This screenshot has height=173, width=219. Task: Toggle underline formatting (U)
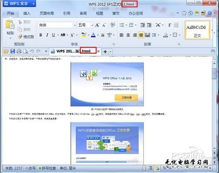(x=53, y=35)
